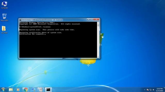Open the volume speaker tray icon
The height and width of the screenshot is (92, 165).
154,90
